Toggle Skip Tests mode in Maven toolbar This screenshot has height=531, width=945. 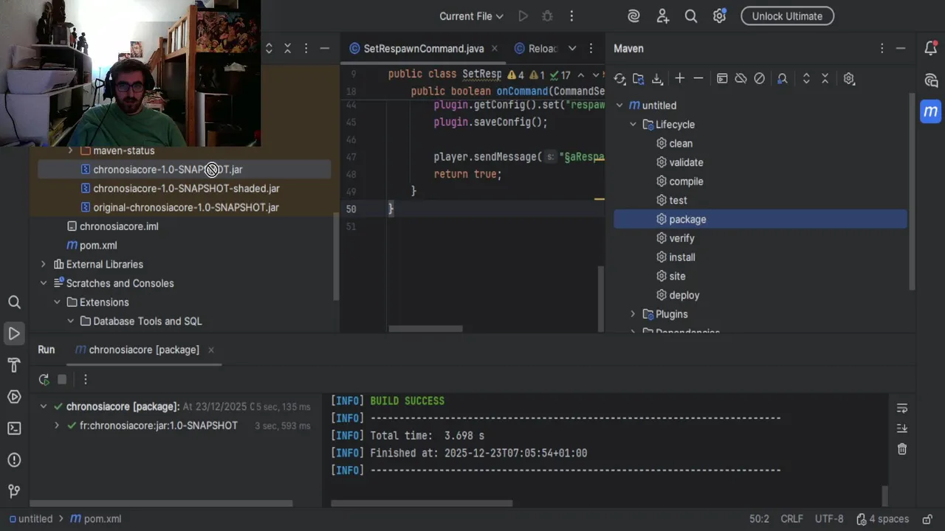[x=759, y=78]
